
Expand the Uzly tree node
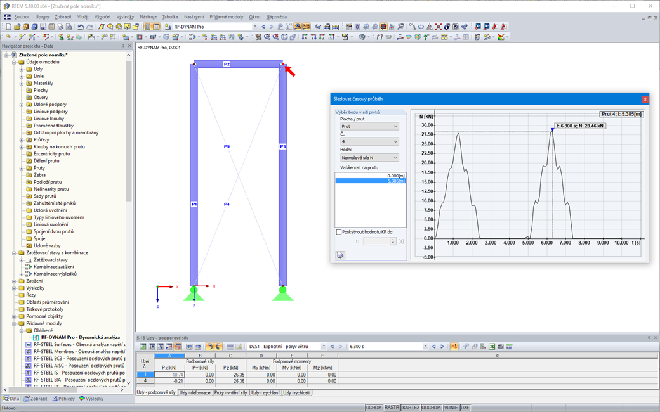[x=22, y=69]
